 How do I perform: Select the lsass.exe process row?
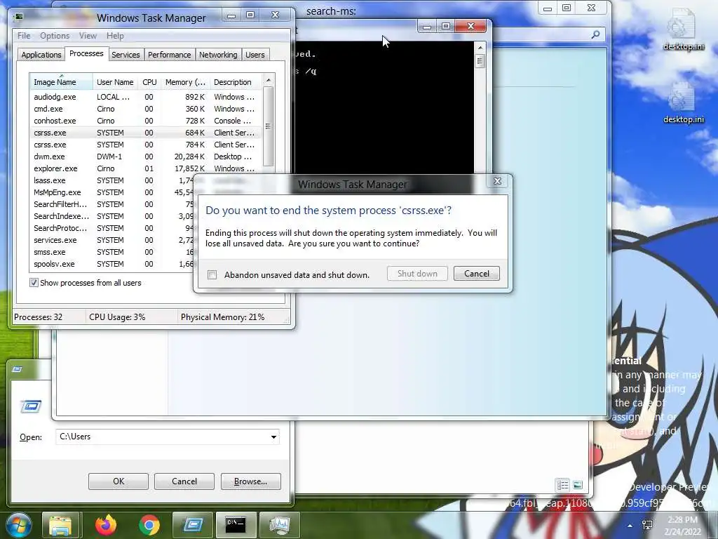pyautogui.click(x=112, y=180)
